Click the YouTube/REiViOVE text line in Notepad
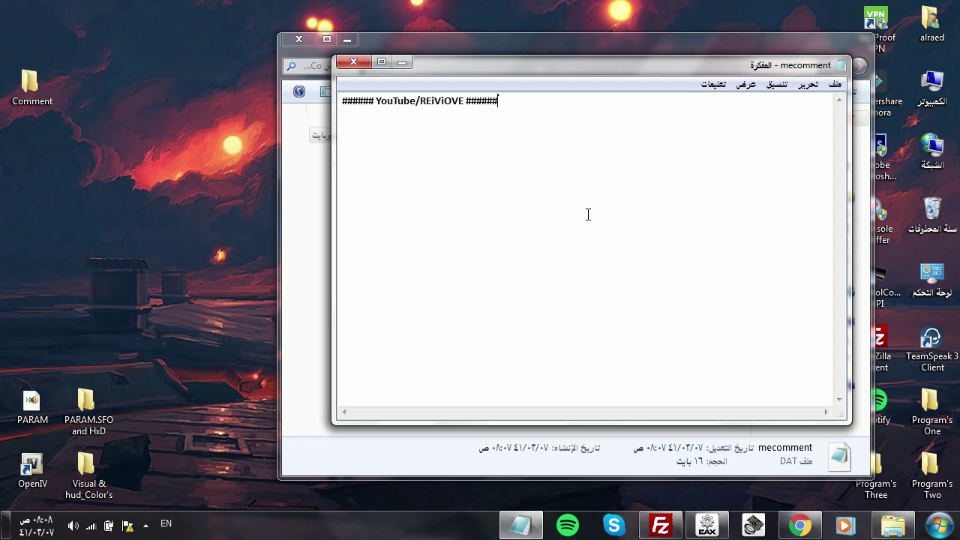Image resolution: width=960 pixels, height=540 pixels. click(420, 101)
